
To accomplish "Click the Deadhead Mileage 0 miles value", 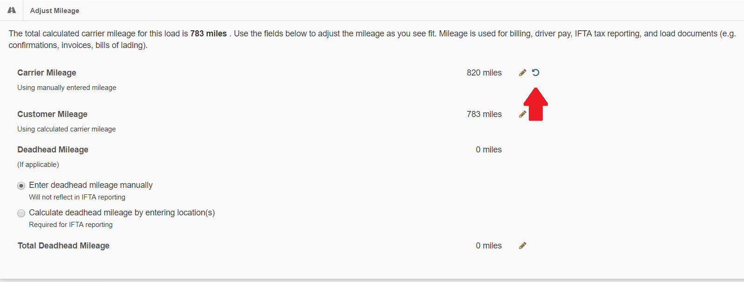I will [x=489, y=150].
